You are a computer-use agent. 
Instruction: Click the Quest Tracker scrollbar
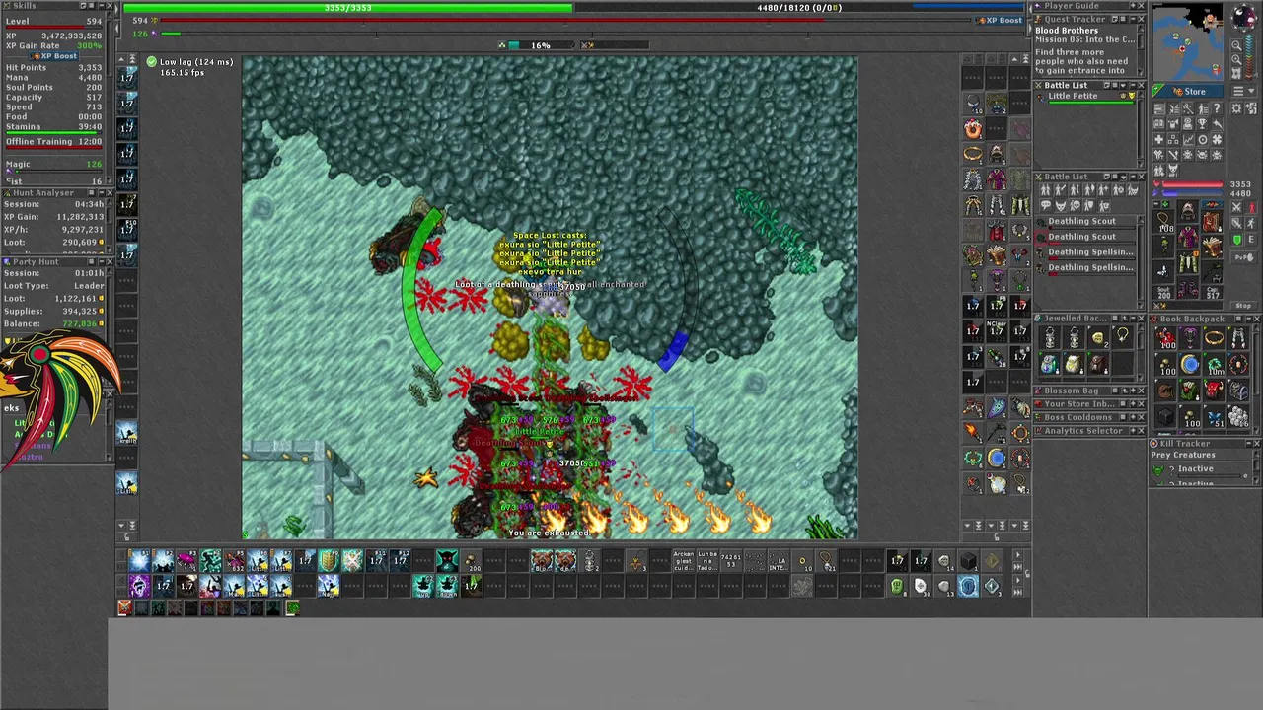tap(1141, 50)
